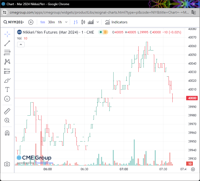
Task: Activate the zoom in tool
Action: pyautogui.click(x=7, y=120)
